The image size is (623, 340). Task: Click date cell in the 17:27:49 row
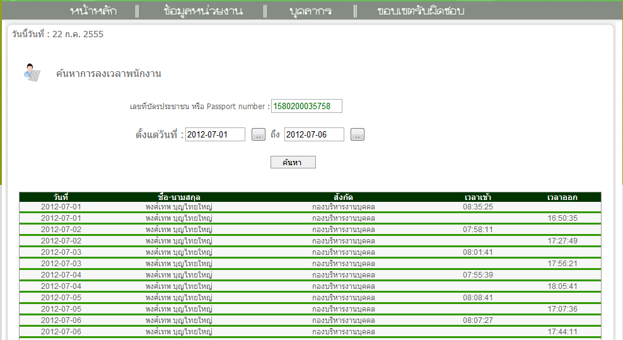coord(61,240)
